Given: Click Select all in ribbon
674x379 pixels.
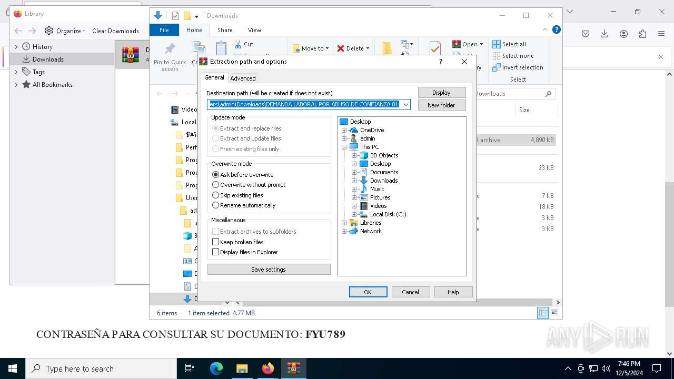Looking at the screenshot, I should [x=509, y=44].
